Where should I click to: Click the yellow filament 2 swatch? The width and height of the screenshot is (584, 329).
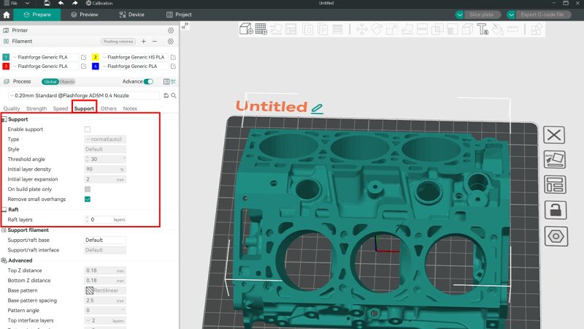[96, 57]
